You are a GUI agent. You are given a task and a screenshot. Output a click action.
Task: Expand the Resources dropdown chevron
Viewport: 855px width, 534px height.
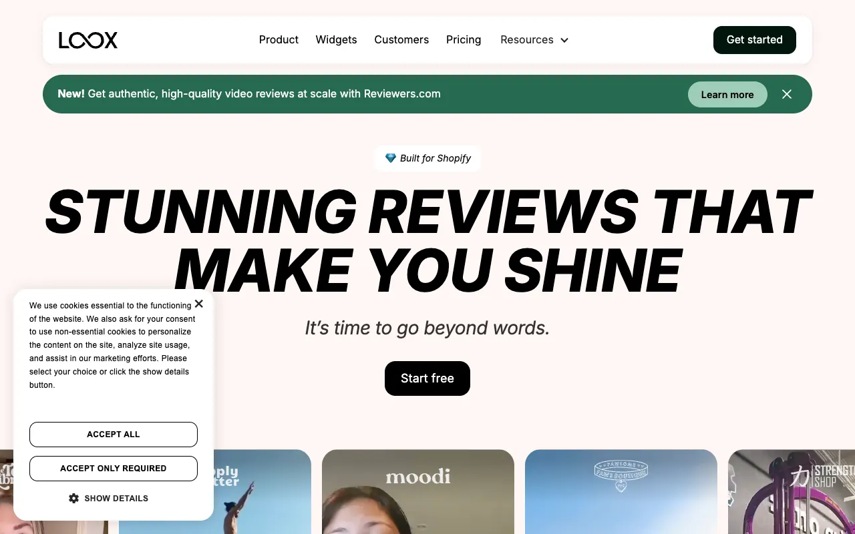564,40
